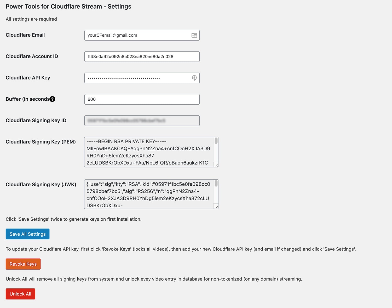The width and height of the screenshot is (392, 308).
Task: Click inside the Signing Key PEM textarea
Action: click(149, 152)
